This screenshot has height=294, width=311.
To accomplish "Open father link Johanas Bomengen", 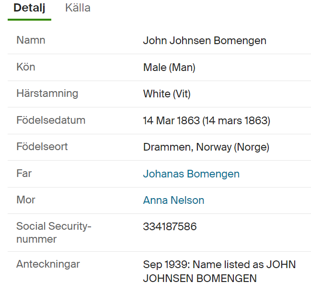I will coord(191,174).
